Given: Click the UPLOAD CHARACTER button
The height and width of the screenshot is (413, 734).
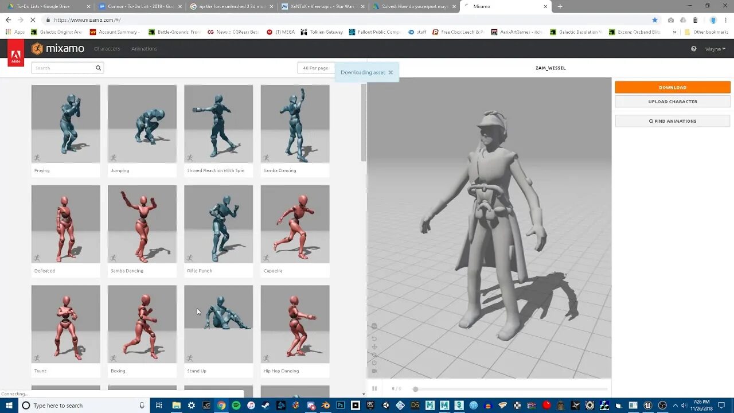Looking at the screenshot, I should [x=673, y=102].
